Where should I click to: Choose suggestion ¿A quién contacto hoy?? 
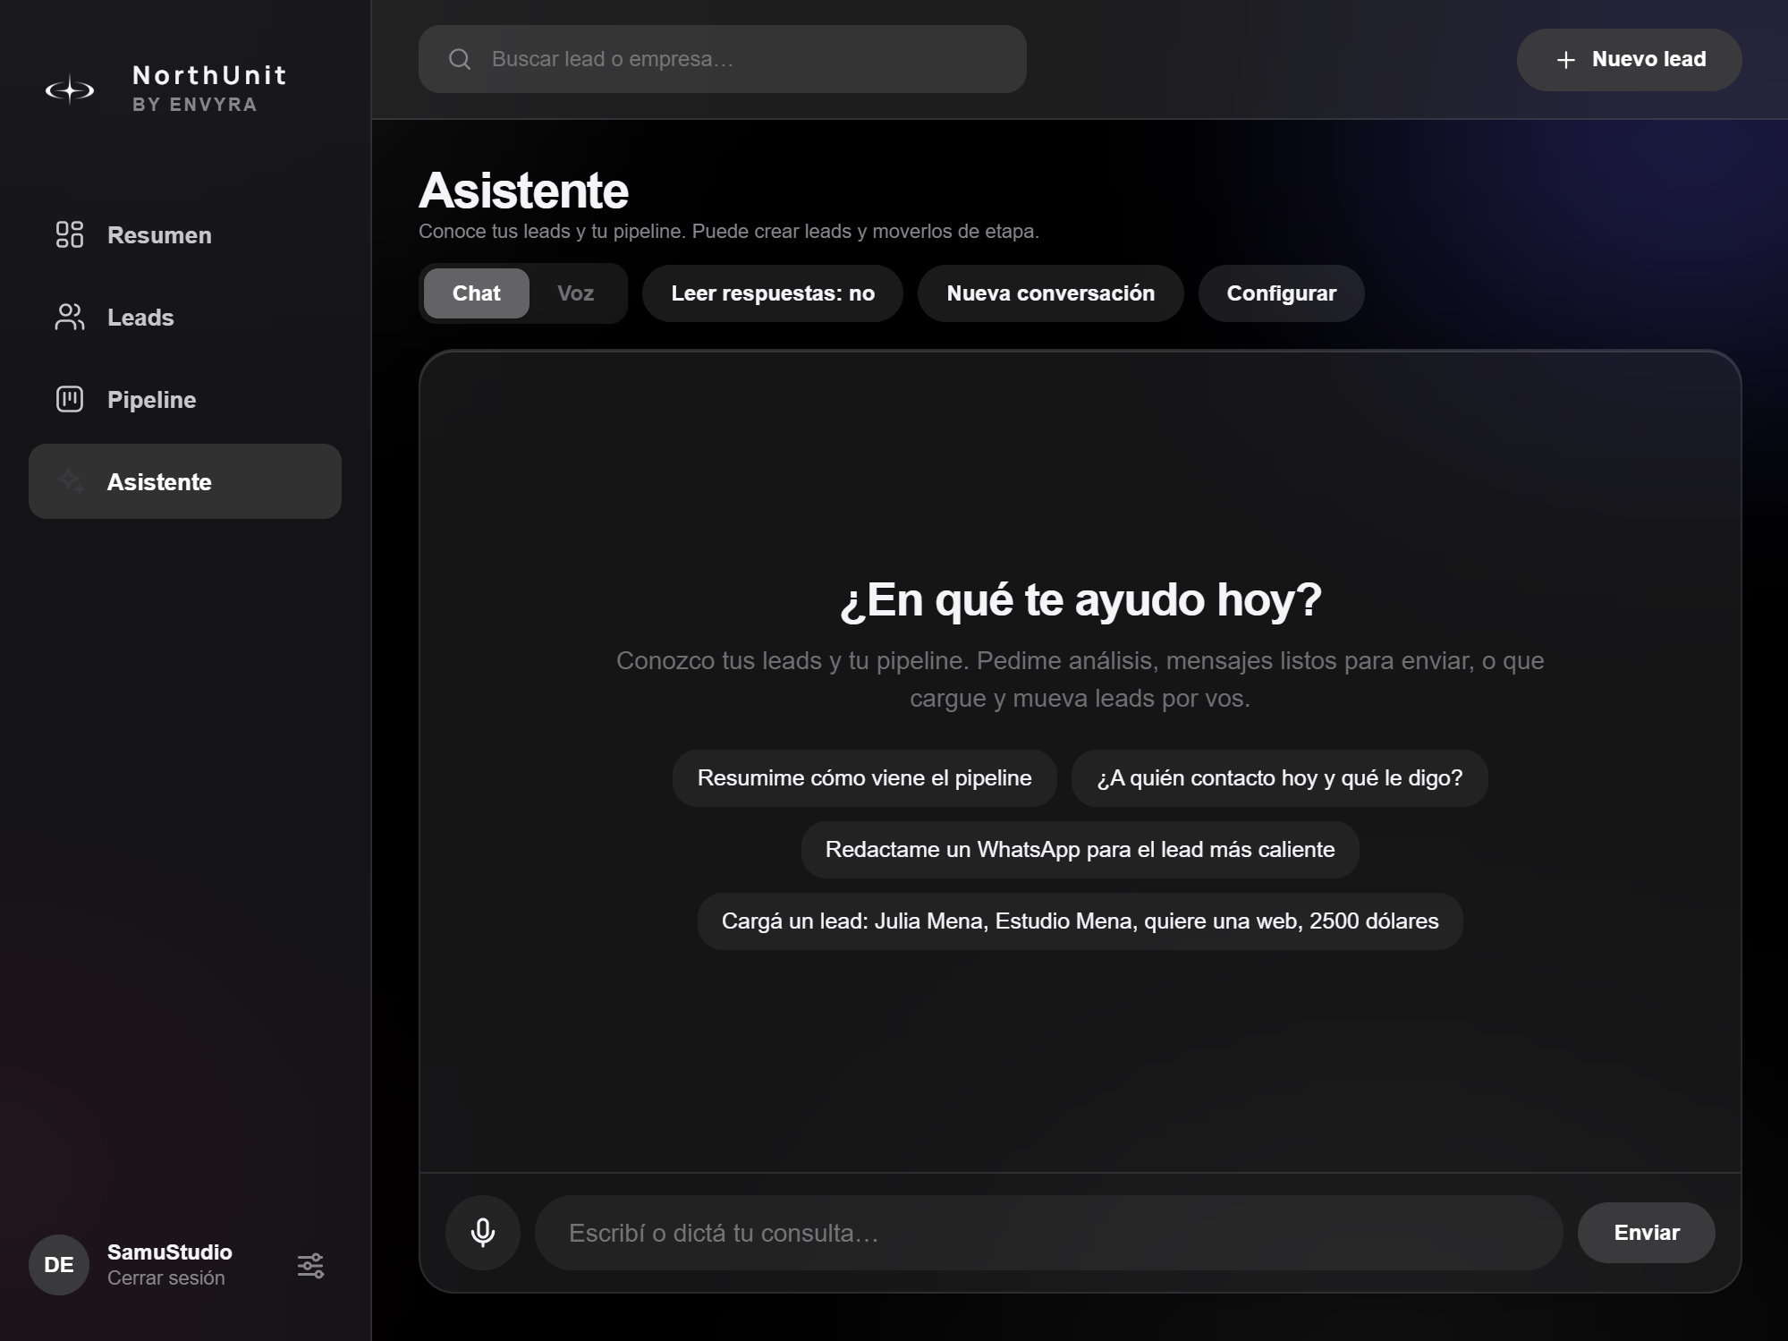click(1279, 778)
